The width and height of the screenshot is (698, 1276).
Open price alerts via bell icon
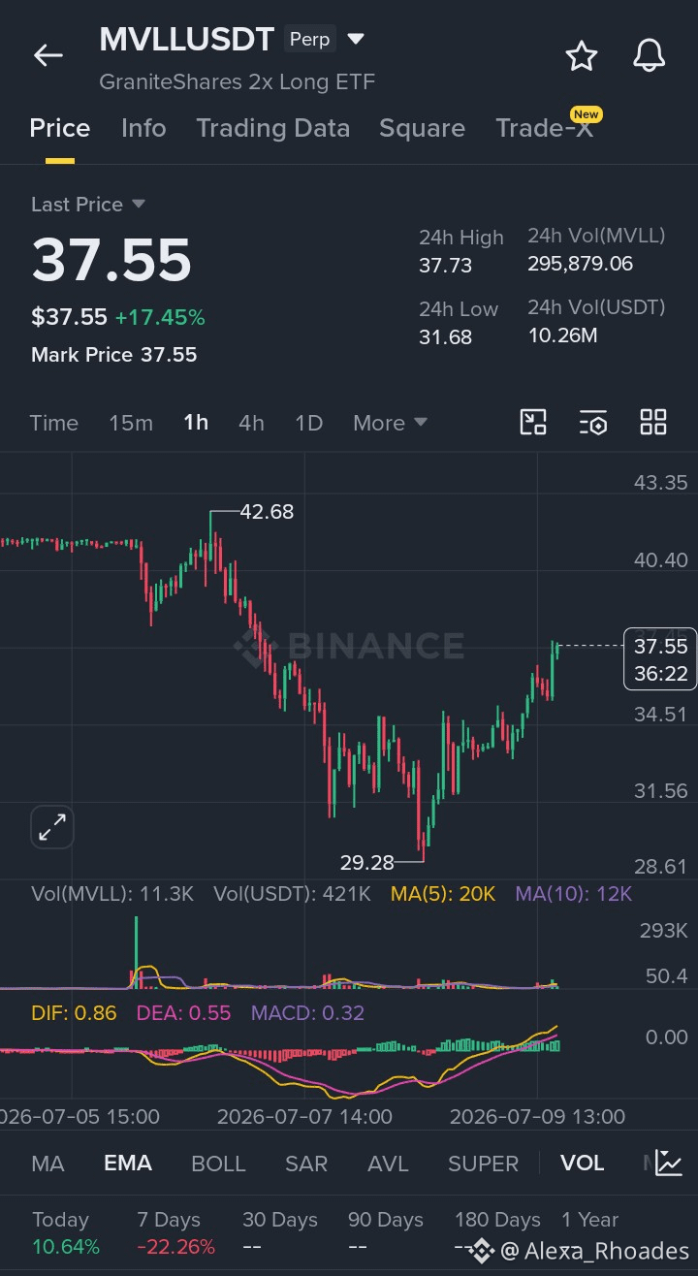point(650,56)
